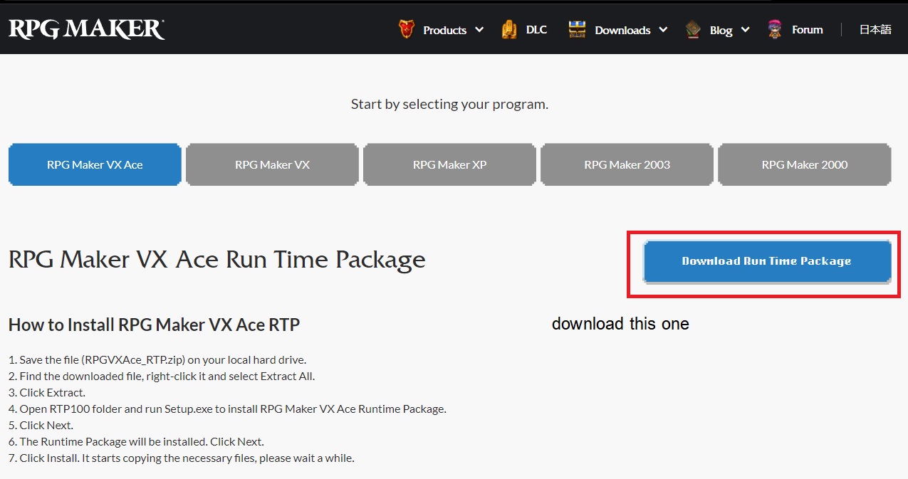Viewport: 908px width, 479px height.
Task: Click step 6 'The Runtime Package will be installed' line
Action: pos(136,441)
